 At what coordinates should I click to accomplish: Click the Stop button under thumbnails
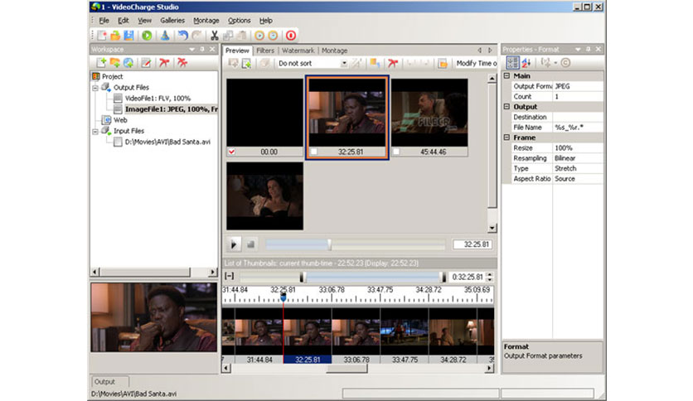250,244
